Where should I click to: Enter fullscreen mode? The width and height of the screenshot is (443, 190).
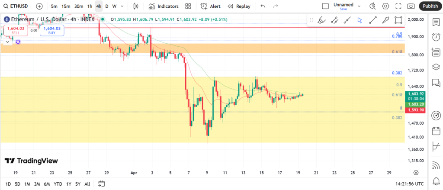coord(398,6)
